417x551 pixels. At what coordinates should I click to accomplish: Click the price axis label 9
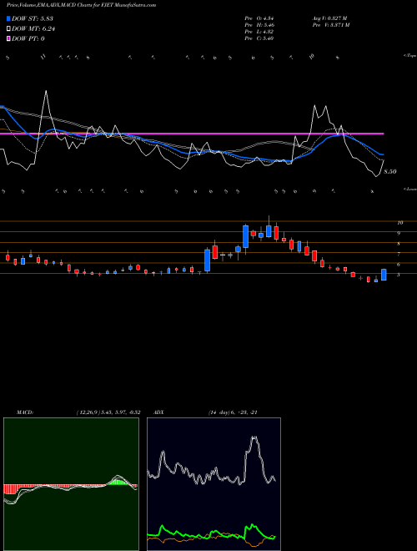point(399,233)
